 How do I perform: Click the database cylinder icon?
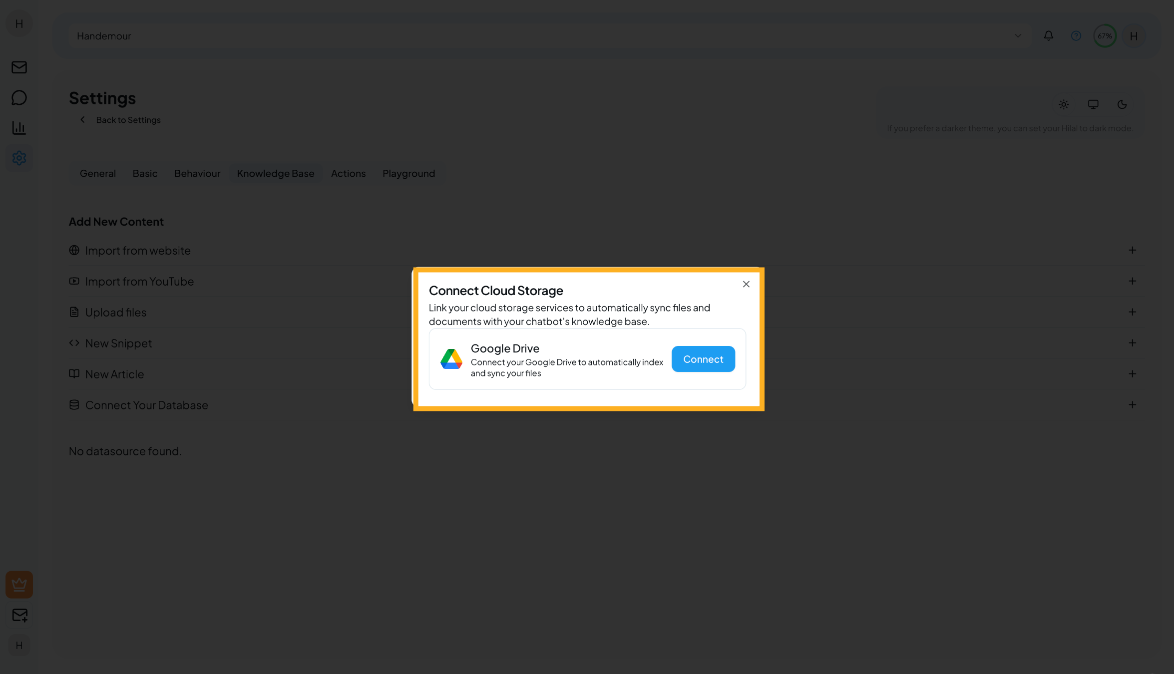click(x=74, y=405)
